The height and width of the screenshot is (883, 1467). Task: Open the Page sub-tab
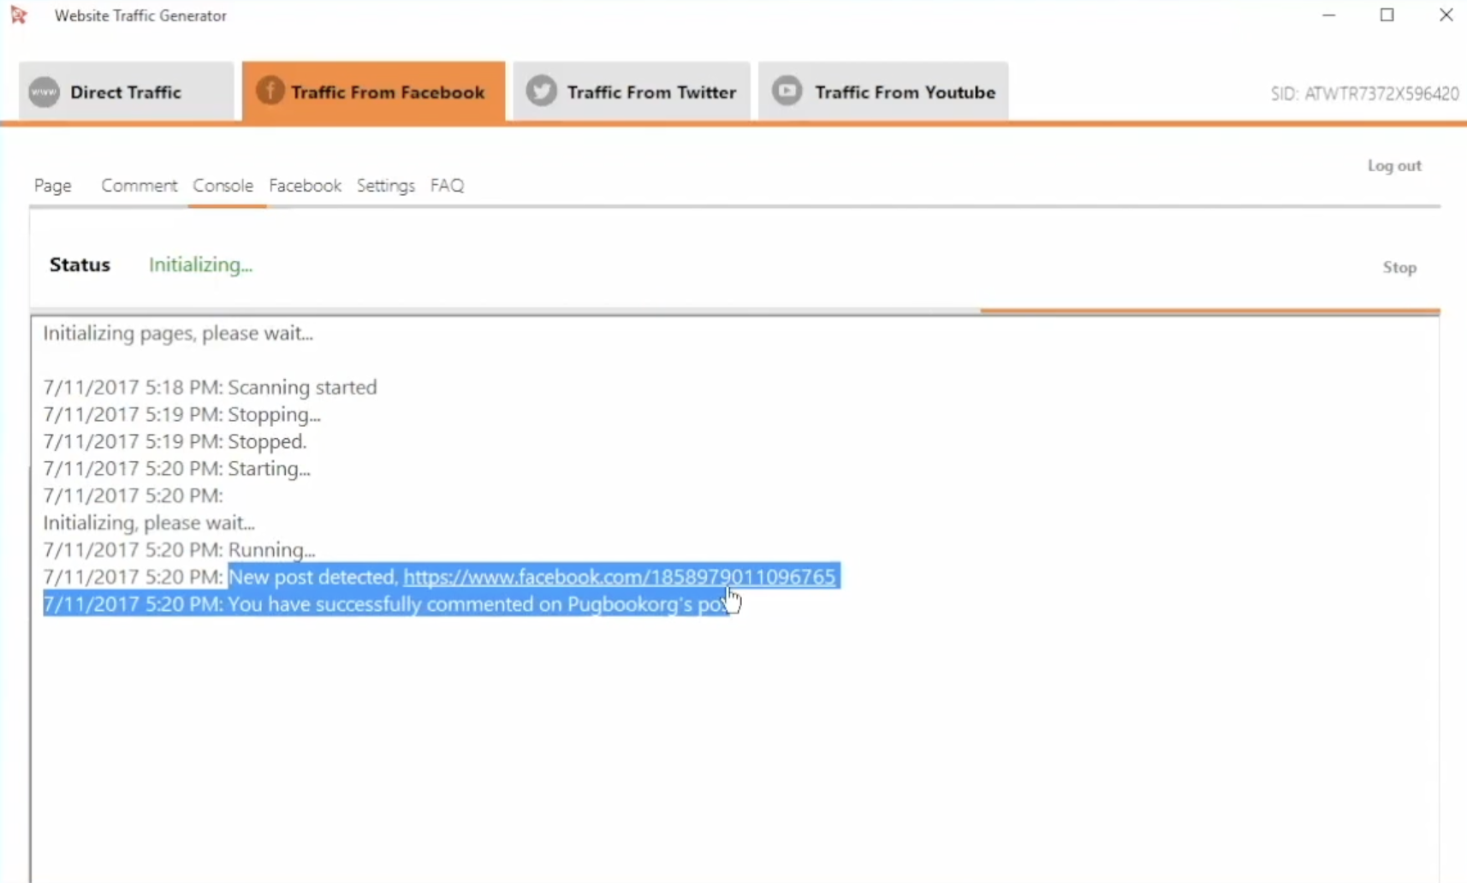click(x=53, y=186)
